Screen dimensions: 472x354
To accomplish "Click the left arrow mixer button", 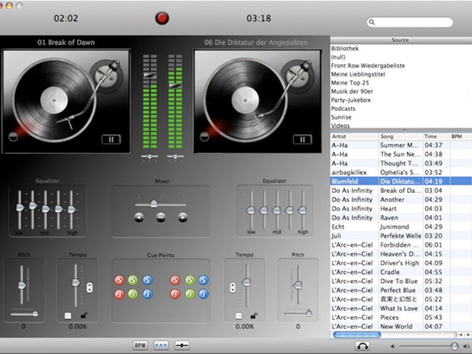I will (x=139, y=217).
